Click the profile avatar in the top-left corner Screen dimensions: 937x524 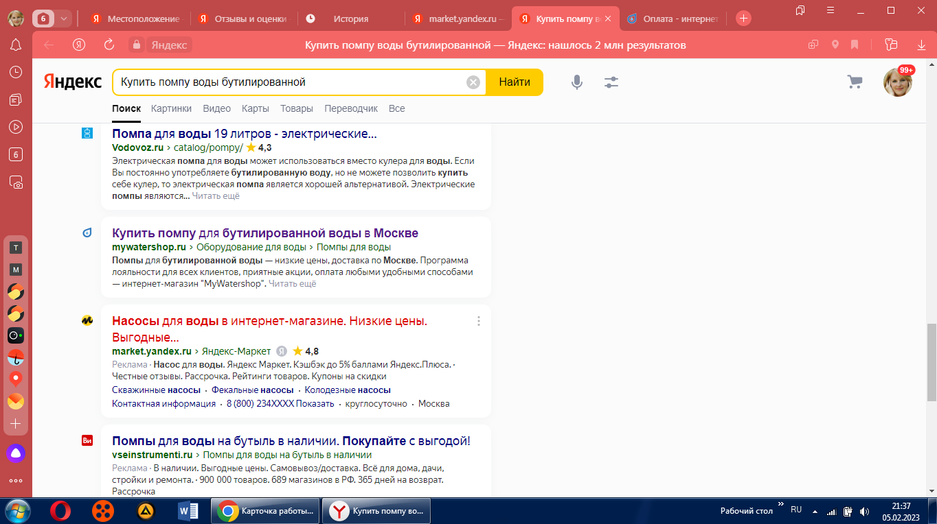coord(16,19)
